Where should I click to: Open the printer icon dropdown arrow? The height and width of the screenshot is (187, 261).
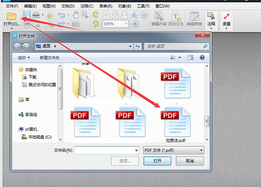point(43,15)
